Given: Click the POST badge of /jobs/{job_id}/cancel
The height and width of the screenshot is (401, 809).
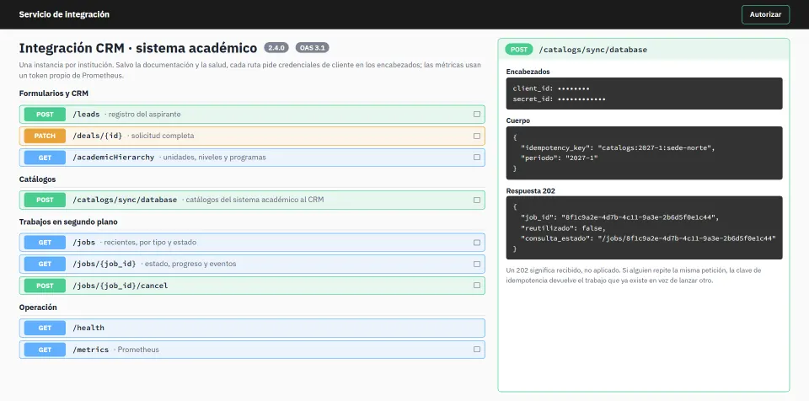Looking at the screenshot, I should tap(45, 286).
